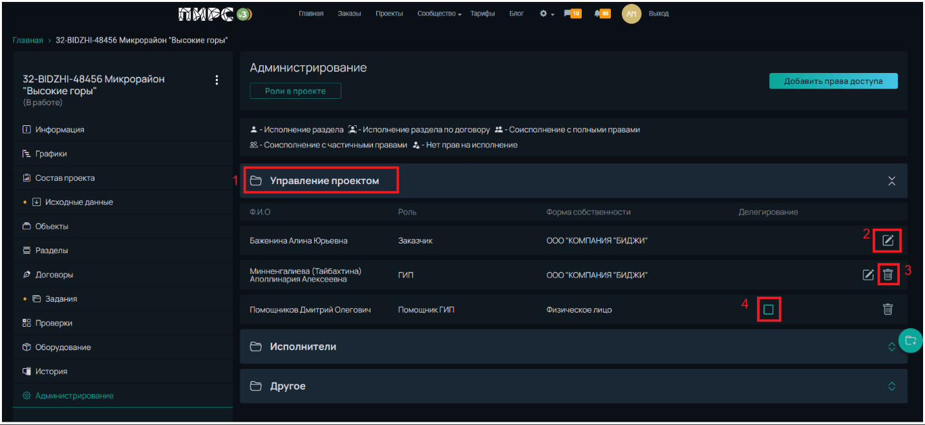Edit access for Баженина Алина Юрьевна
Viewport: 925px width, 425px height.
coord(888,240)
